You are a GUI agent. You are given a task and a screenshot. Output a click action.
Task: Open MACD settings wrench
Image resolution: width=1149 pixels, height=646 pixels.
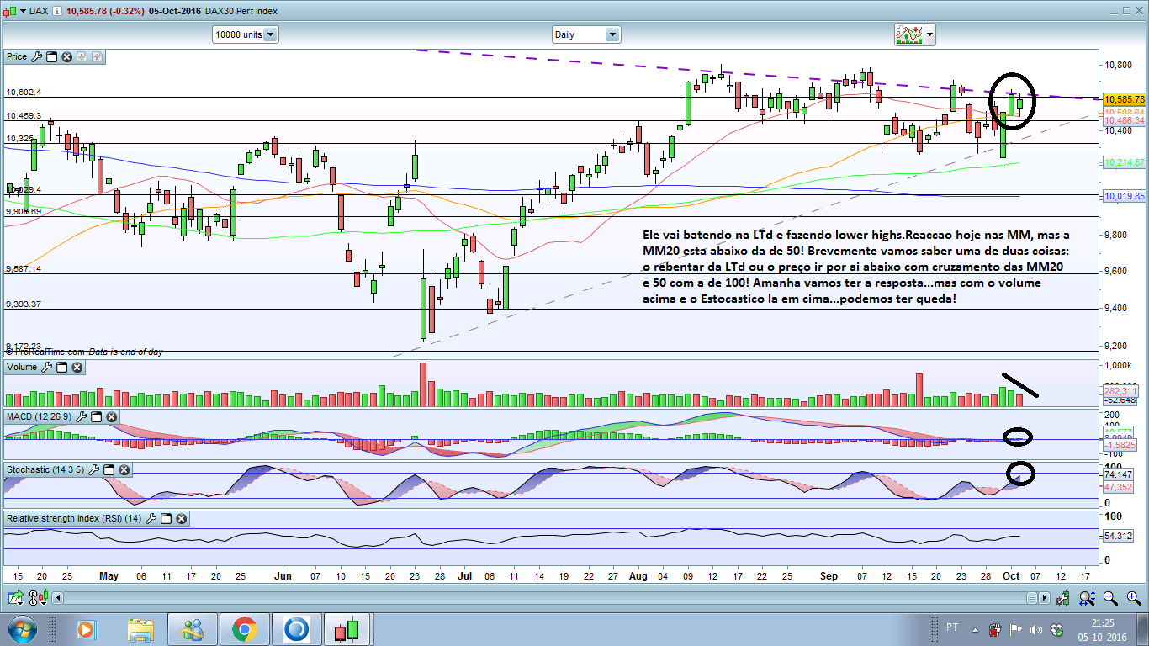pyautogui.click(x=82, y=417)
